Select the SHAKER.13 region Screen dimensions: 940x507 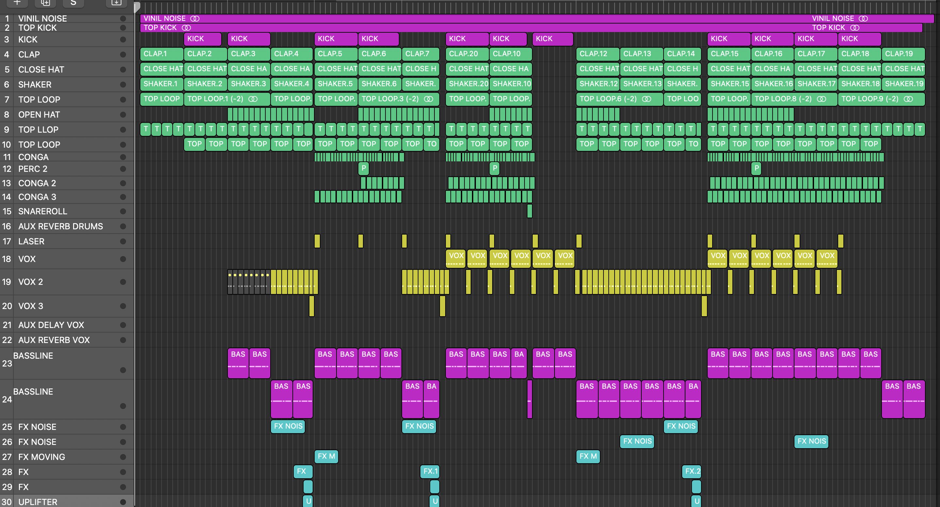[641, 84]
